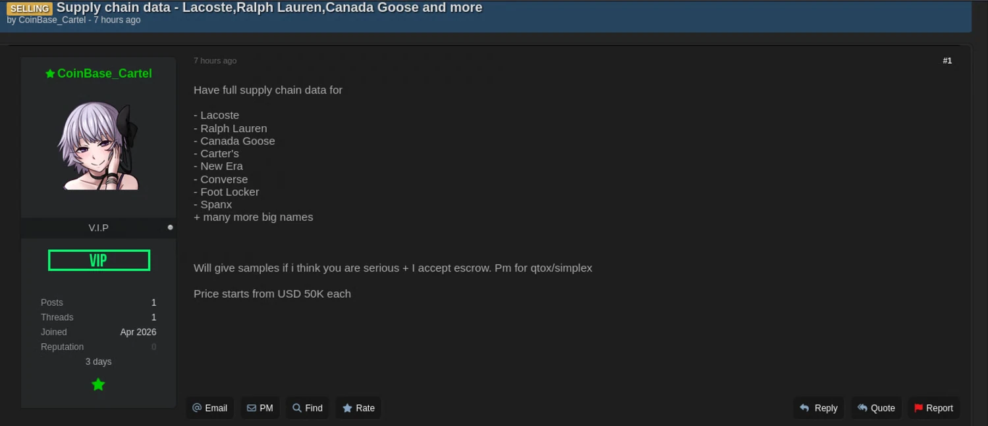
Task: Rate this post with the star button
Action: tap(358, 408)
